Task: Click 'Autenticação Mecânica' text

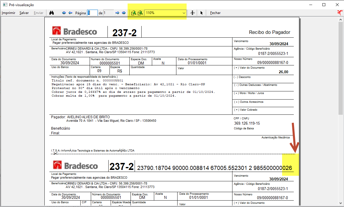Action: click(x=276, y=138)
